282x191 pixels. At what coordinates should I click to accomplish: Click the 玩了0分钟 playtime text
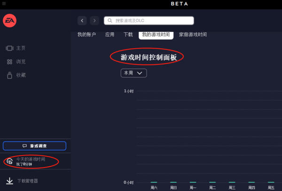[24, 164]
